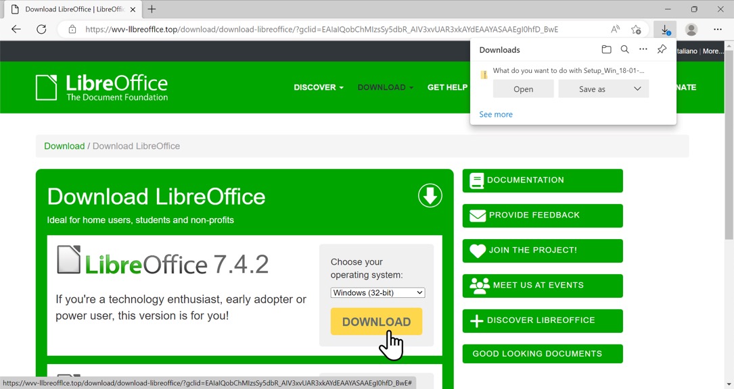Start the Read aloud feature
734x389 pixels.
tap(615, 29)
